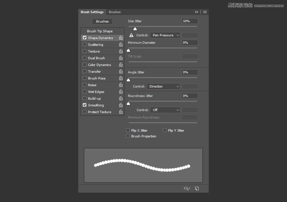The height and width of the screenshot is (202, 287).
Task: Enable the Scattering checkbox
Action: tap(85, 44)
